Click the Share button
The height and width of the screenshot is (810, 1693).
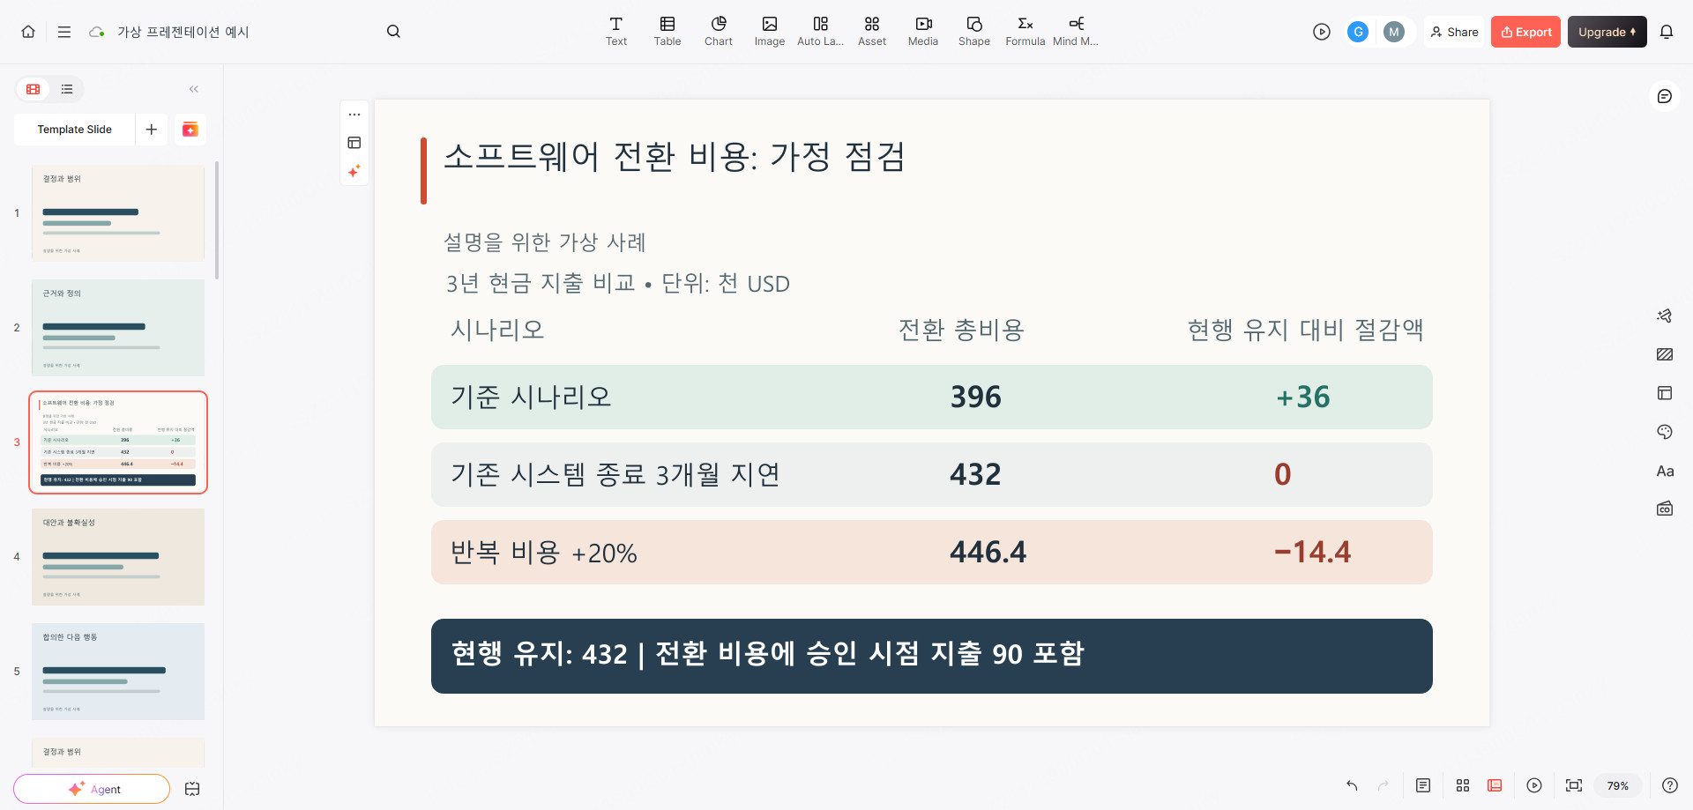coord(1455,32)
